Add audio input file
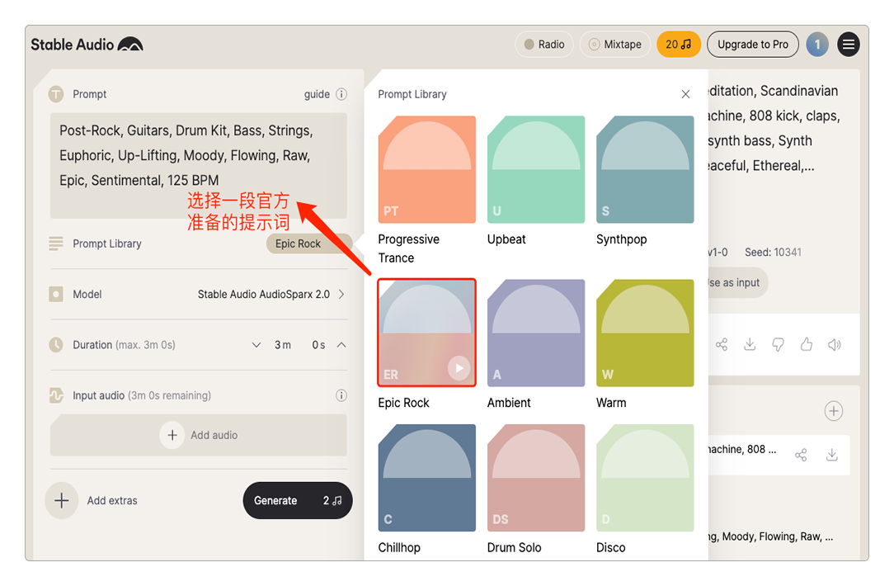The image size is (894, 586). point(199,435)
